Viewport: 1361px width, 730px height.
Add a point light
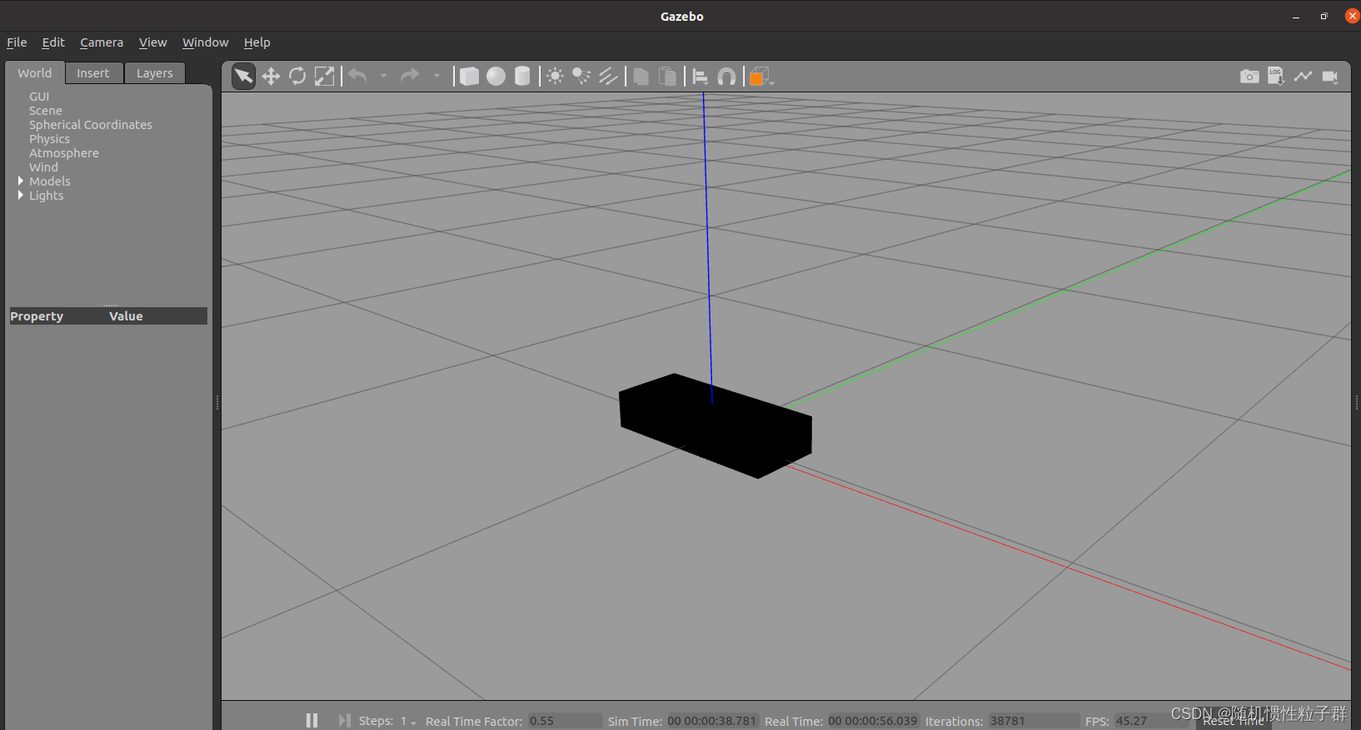click(x=555, y=77)
